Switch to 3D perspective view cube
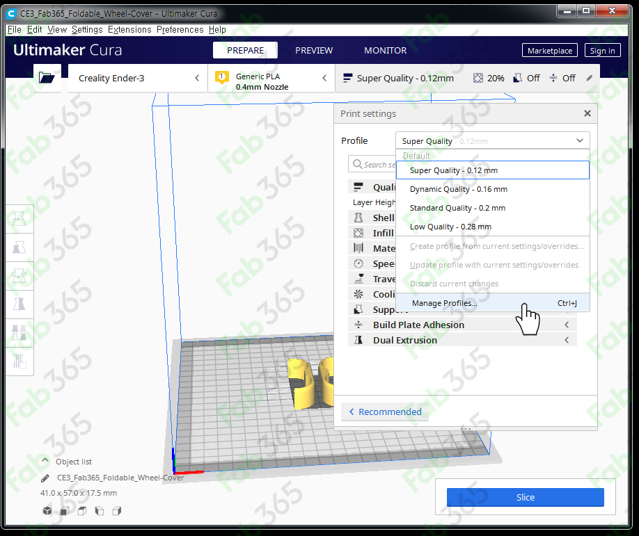This screenshot has width=639, height=536. [47, 511]
